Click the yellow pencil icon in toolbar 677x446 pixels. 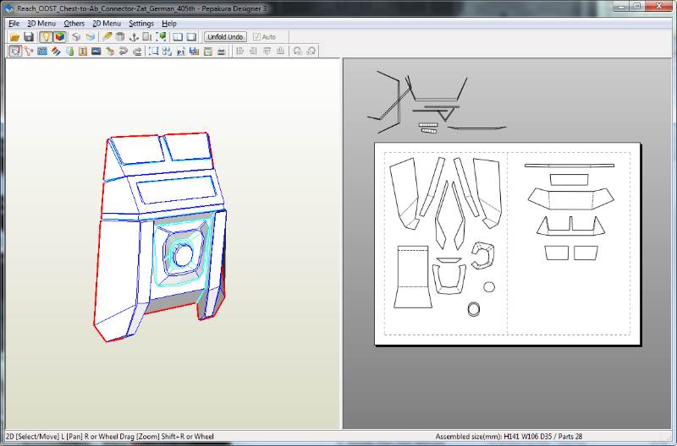coord(107,37)
